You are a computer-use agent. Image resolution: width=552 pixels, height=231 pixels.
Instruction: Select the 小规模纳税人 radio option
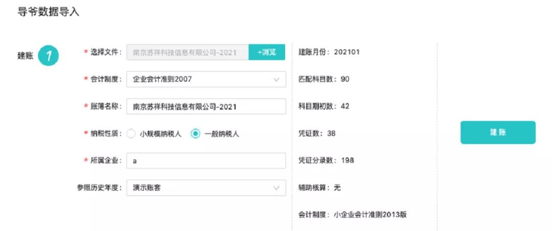click(131, 134)
